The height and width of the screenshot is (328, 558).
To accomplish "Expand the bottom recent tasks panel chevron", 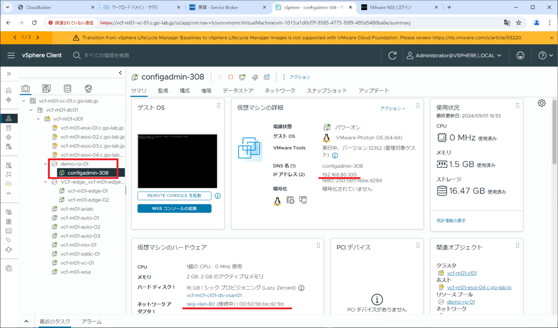I will [27, 321].
